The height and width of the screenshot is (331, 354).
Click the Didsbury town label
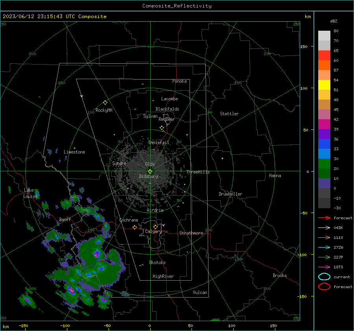148,176
